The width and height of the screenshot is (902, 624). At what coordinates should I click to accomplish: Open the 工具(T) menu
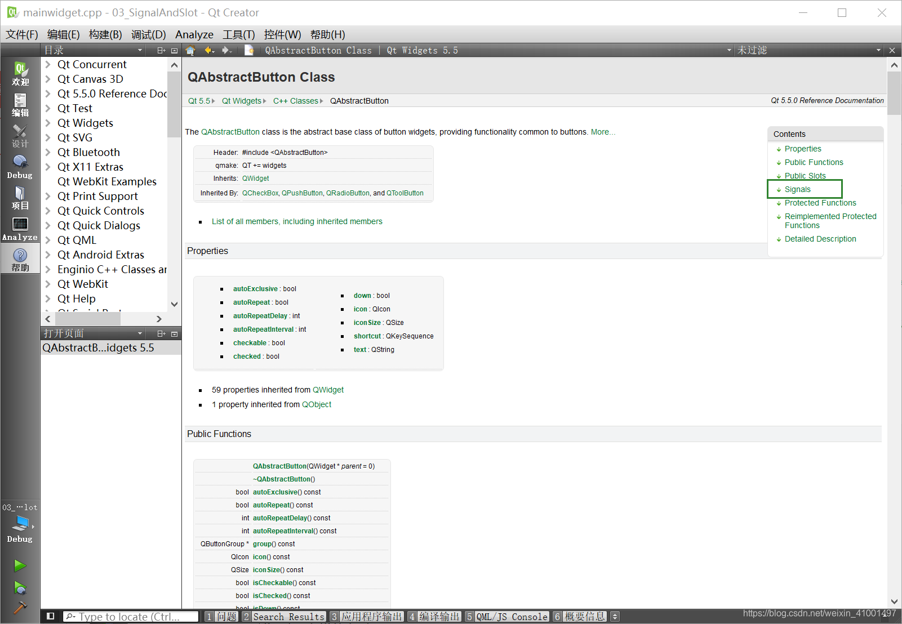coord(239,34)
